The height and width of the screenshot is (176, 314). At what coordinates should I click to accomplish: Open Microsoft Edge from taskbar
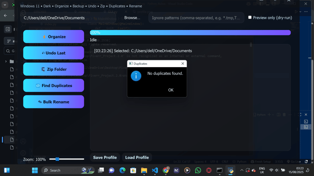[x=122, y=170]
